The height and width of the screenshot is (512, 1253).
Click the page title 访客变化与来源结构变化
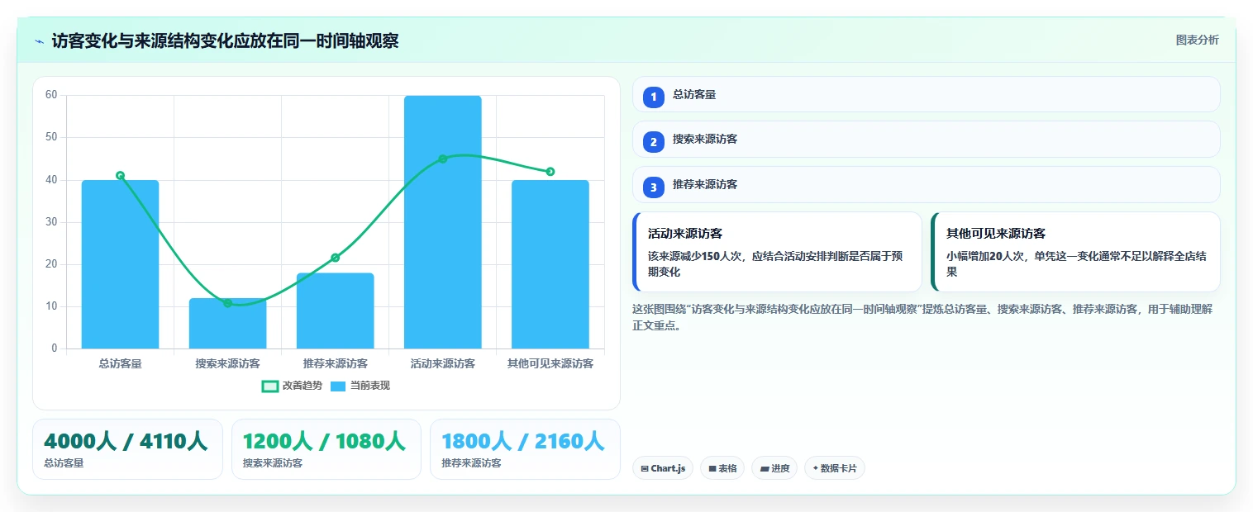[225, 41]
